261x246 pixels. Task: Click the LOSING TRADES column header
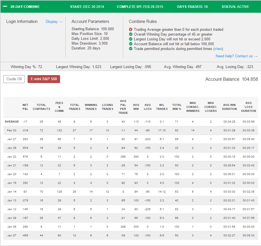pyautogui.click(x=107, y=107)
